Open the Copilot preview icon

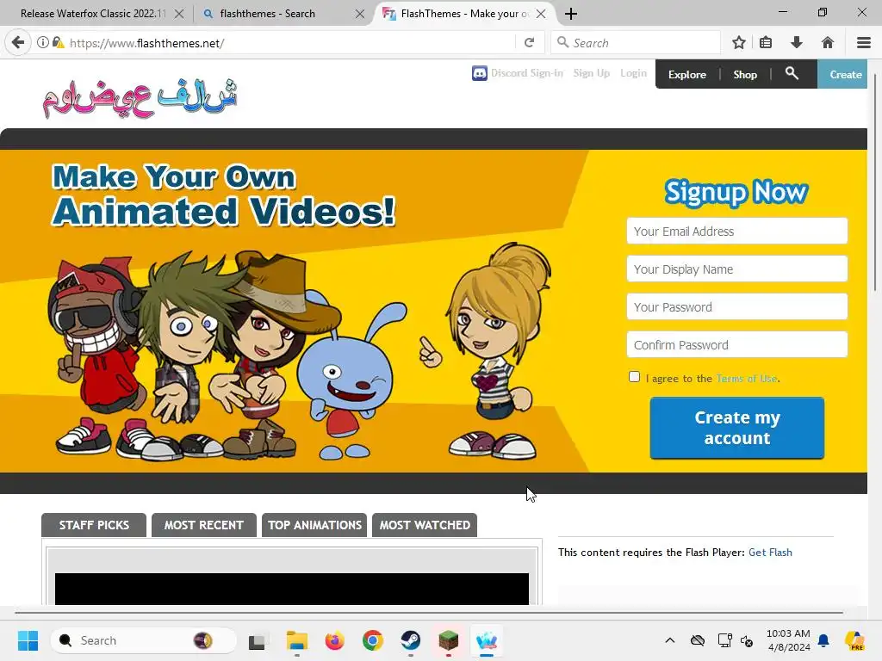click(854, 640)
